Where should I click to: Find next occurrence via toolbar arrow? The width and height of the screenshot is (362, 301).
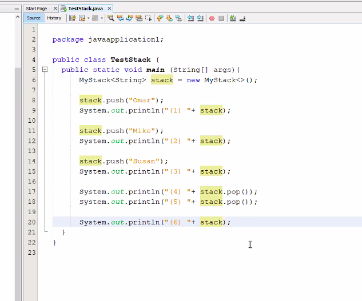[x=130, y=18]
